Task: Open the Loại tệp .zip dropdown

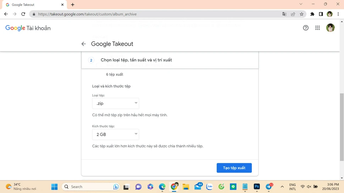Action: (116, 103)
